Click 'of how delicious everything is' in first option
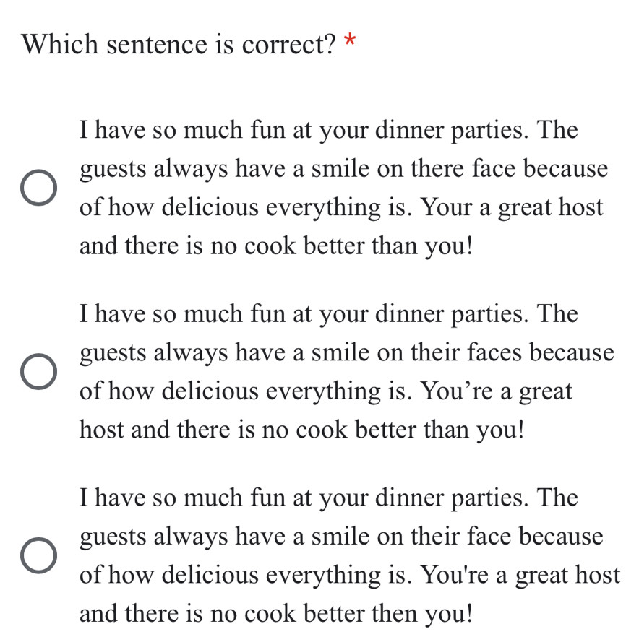The height and width of the screenshot is (642, 639). pos(244,208)
